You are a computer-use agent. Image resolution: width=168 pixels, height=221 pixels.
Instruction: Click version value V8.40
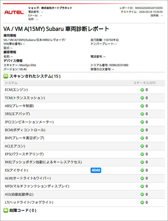[23, 69]
